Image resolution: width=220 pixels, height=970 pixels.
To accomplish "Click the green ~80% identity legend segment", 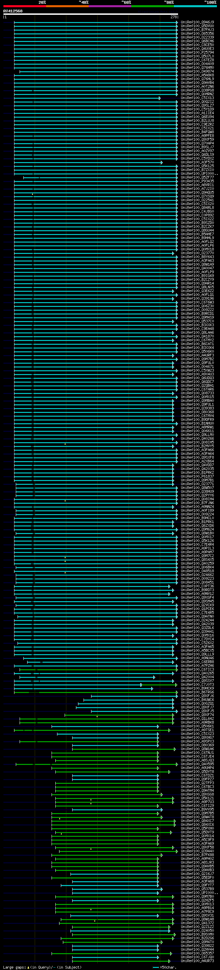I will point(153,6).
